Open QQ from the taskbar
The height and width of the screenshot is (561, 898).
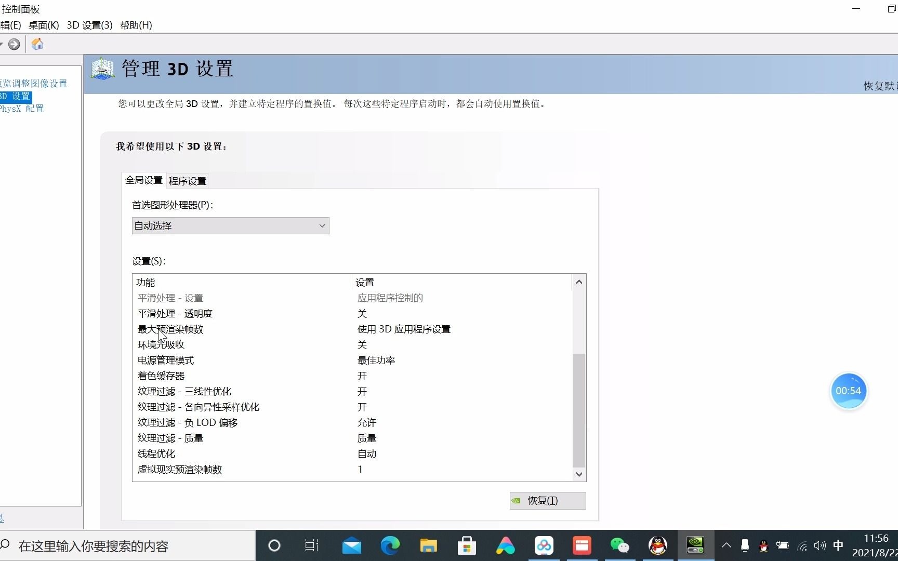[657, 545]
